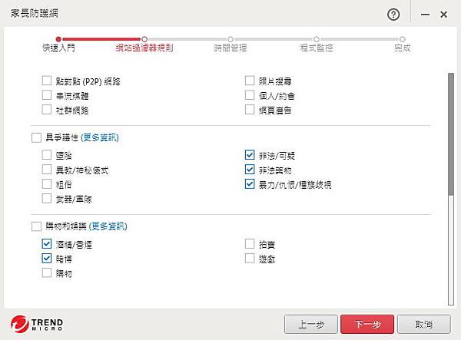This screenshot has width=461, height=340.
Task: Enable the 遊戲 checkbox
Action: pyautogui.click(x=250, y=259)
